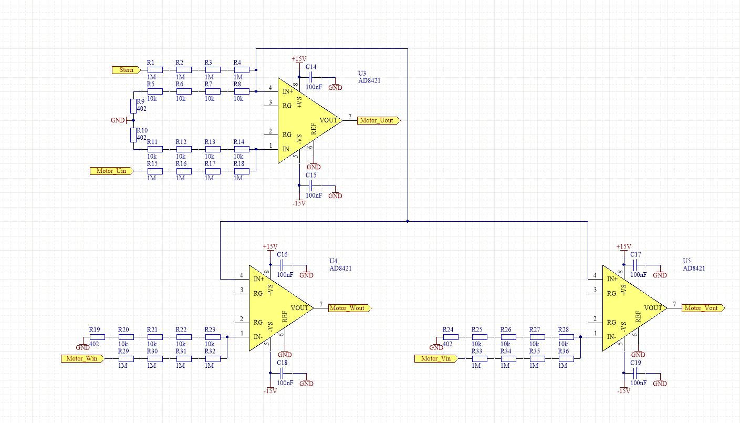The image size is (740, 423).
Task: Select resistor R33 symbol
Action: point(480,359)
